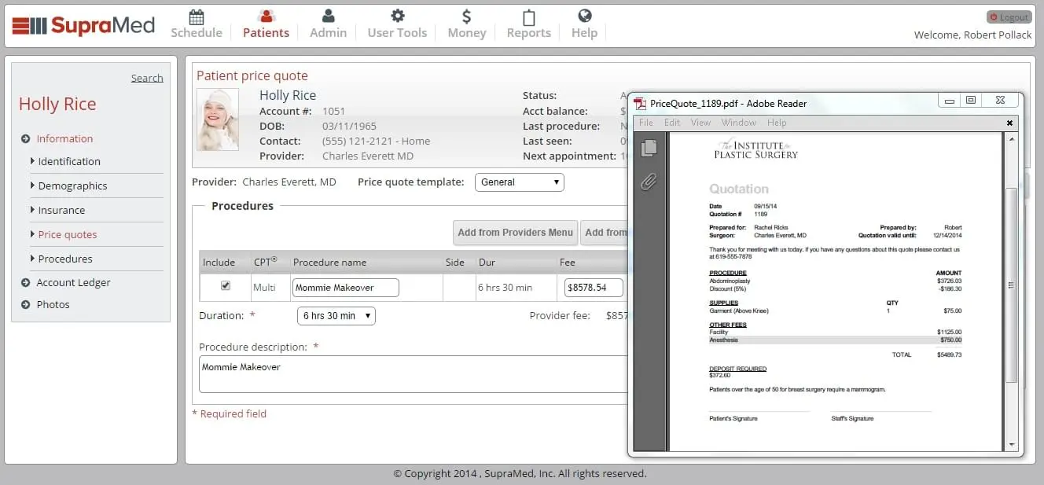Viewport: 1044px width, 485px height.
Task: View Reports using the document icon
Action: click(x=528, y=24)
